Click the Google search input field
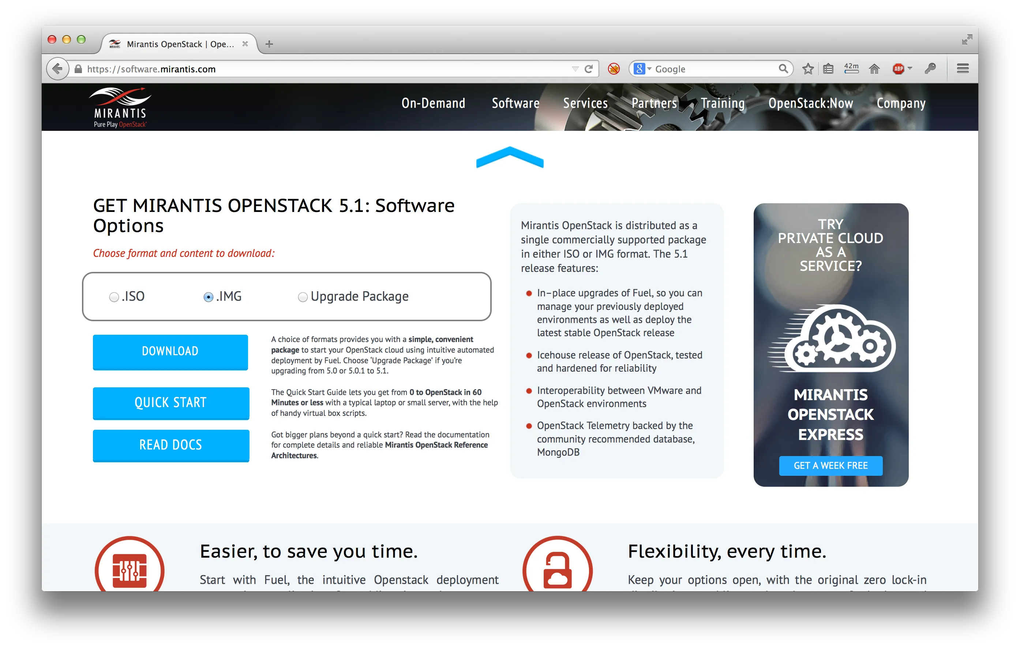Image resolution: width=1020 pixels, height=649 pixels. pos(716,69)
